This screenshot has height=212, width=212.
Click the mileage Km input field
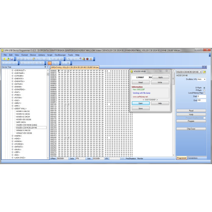(140, 77)
